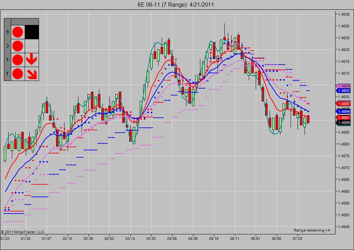Click the 1.4570 price axis label
The width and height of the screenshot is (354, 250).
point(344,168)
